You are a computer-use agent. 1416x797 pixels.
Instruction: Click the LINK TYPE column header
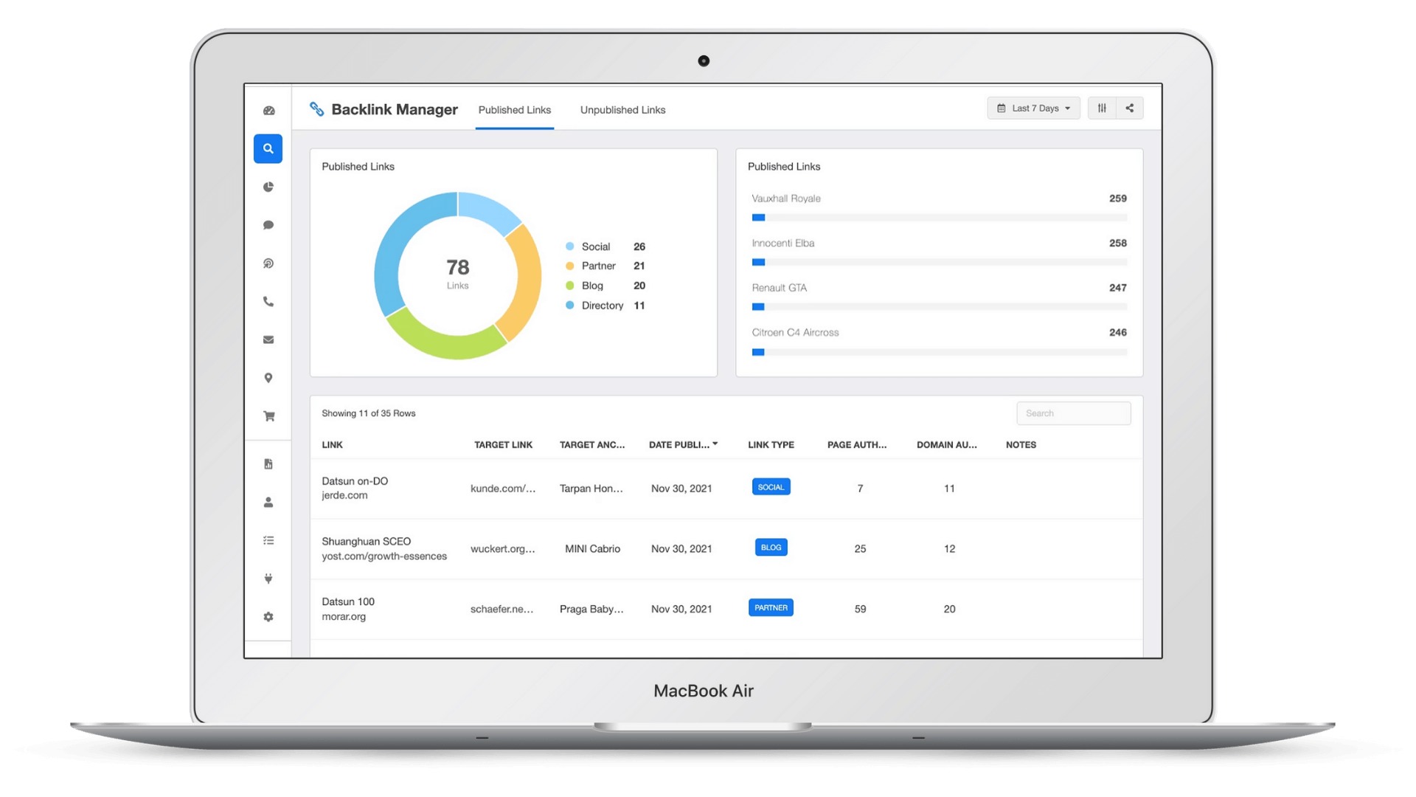(x=771, y=445)
